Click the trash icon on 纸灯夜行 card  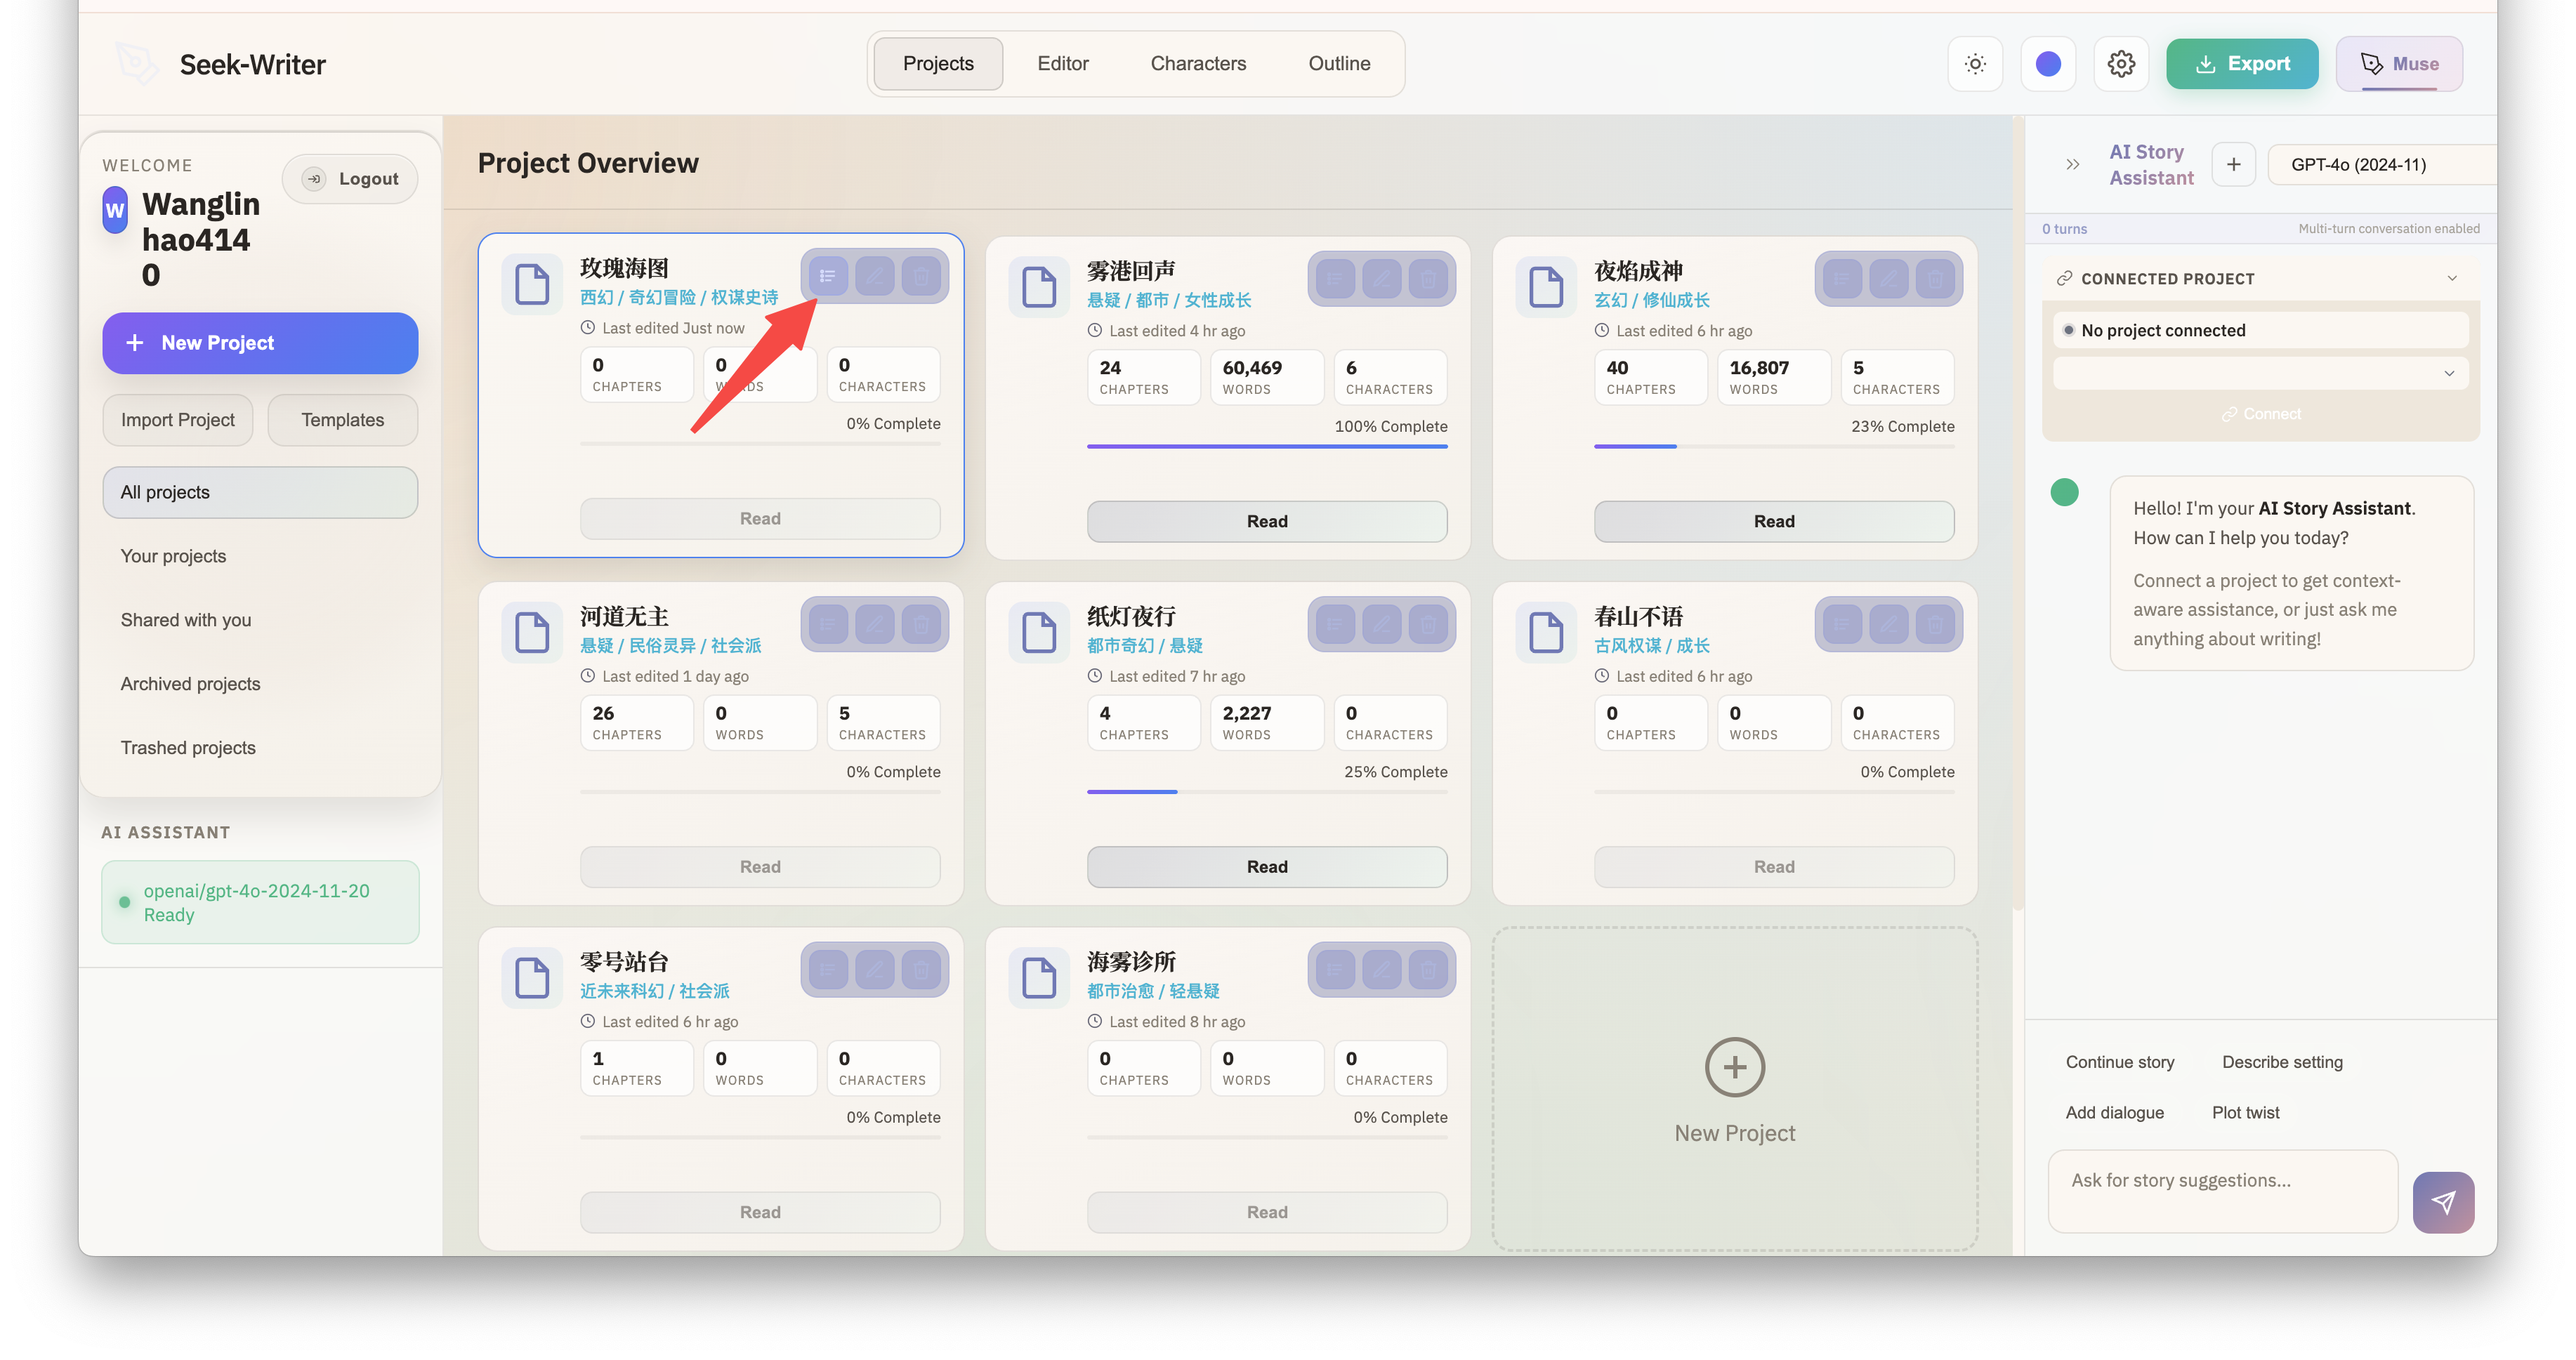1428,625
